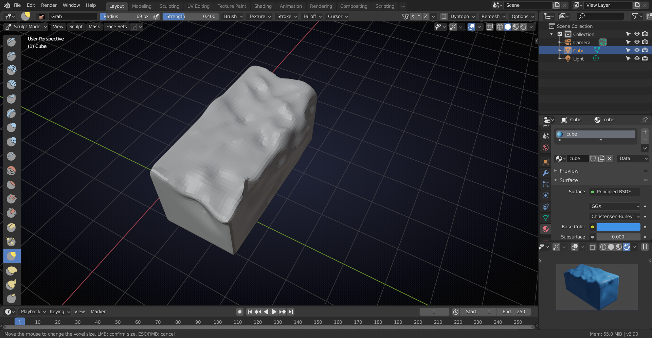Open the Sculpt Mode dropdown

click(x=26, y=26)
